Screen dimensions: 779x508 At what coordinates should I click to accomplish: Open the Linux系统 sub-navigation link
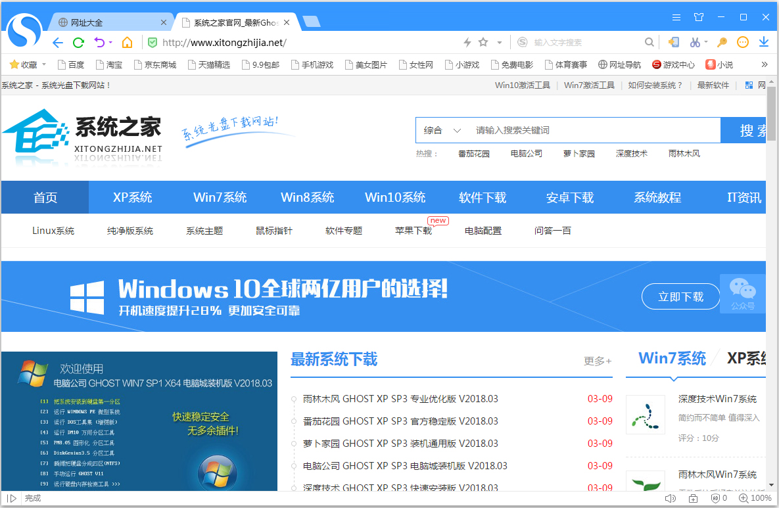pos(53,231)
